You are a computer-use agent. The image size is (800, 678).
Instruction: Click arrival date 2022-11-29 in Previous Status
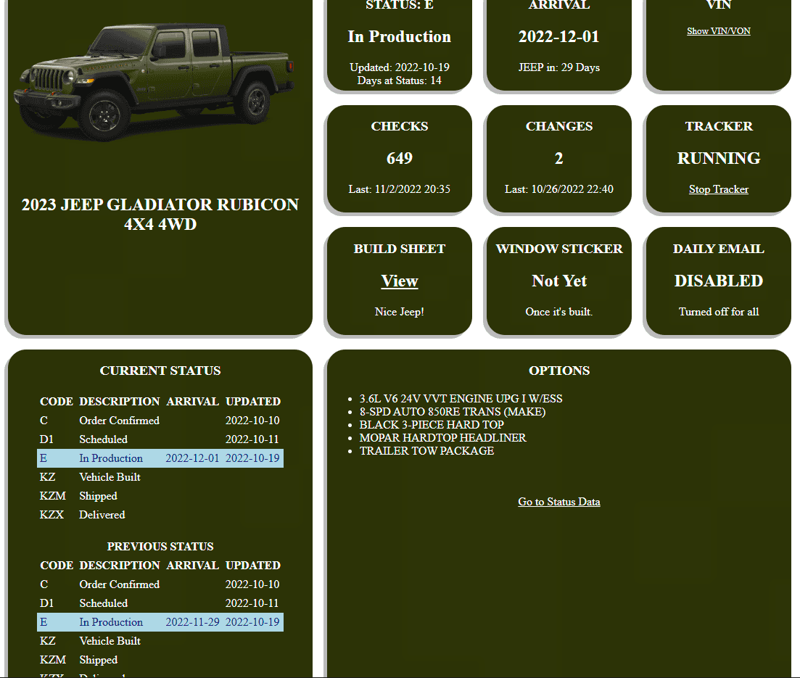pyautogui.click(x=192, y=622)
